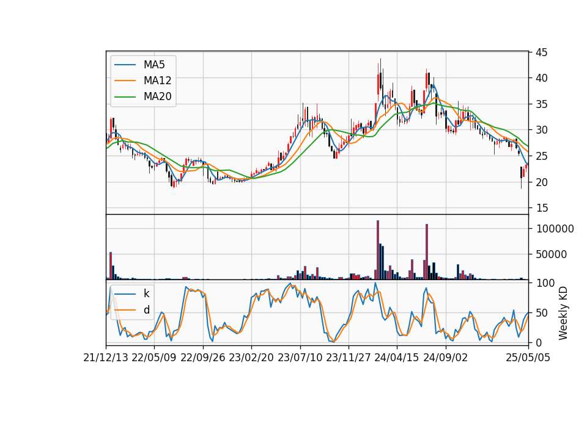Click the 20 price axis tick label
The width and height of the screenshot is (587, 421).
click(542, 182)
